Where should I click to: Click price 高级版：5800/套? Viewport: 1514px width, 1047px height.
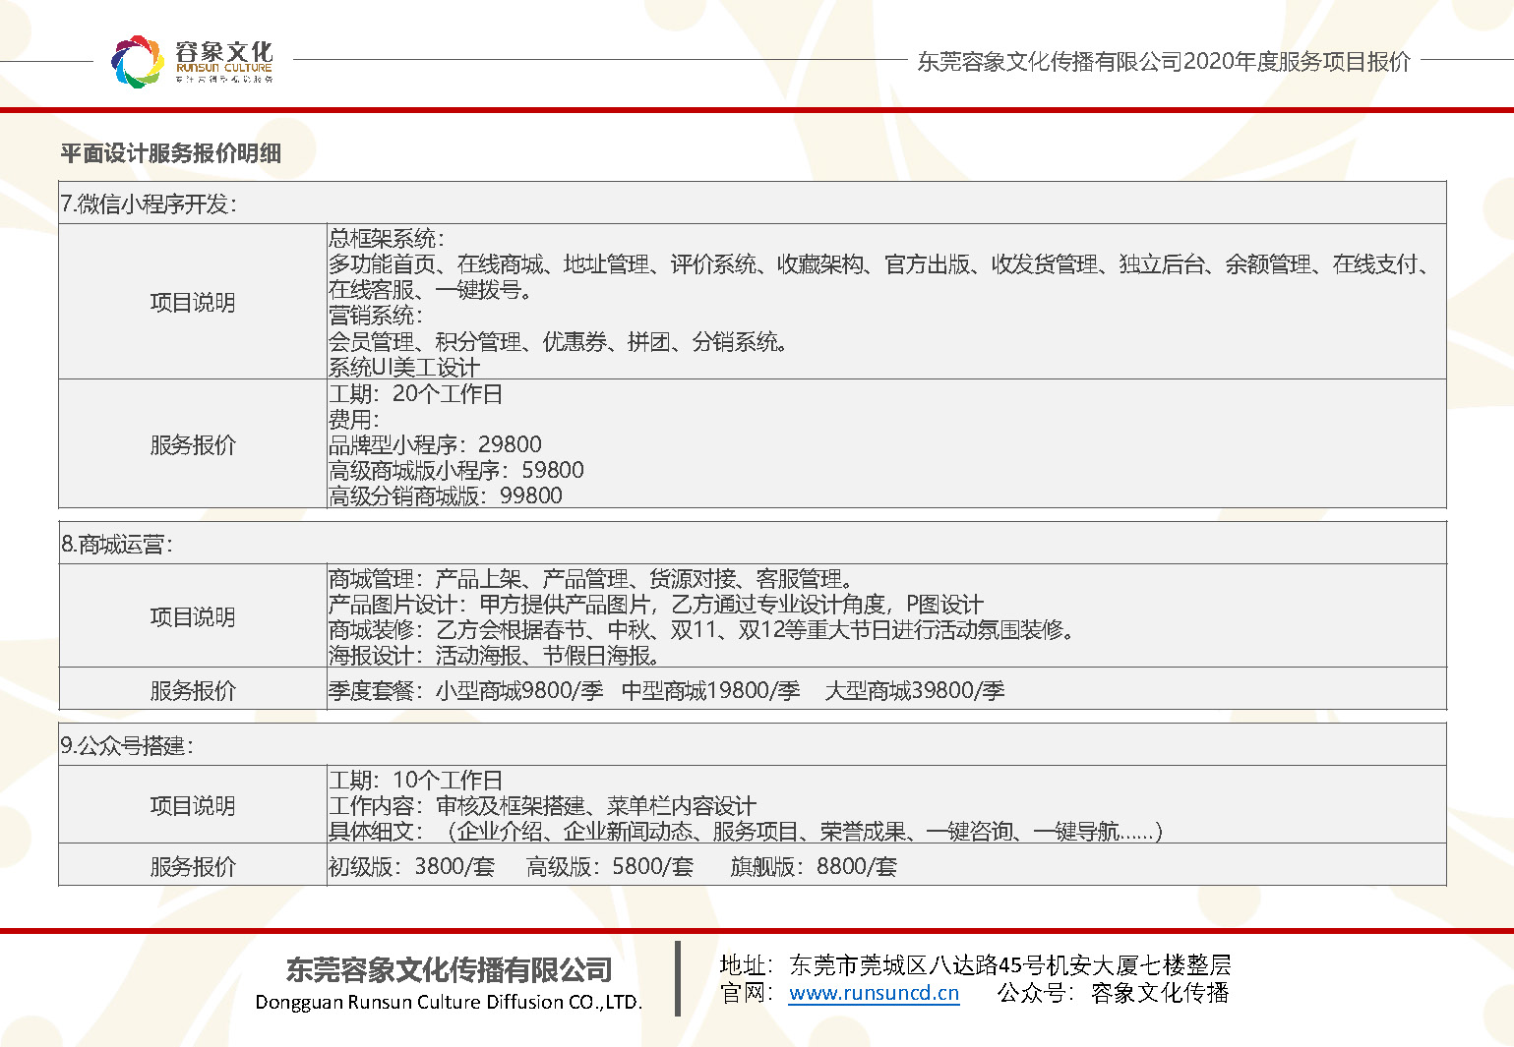(x=610, y=866)
